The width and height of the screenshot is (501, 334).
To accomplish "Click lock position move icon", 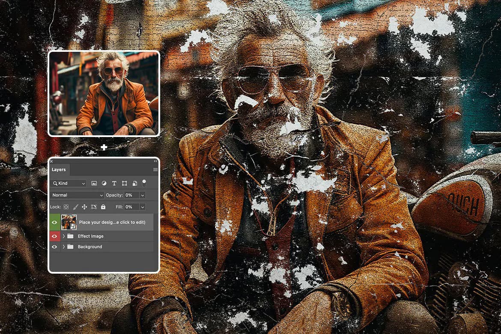I will (84, 207).
